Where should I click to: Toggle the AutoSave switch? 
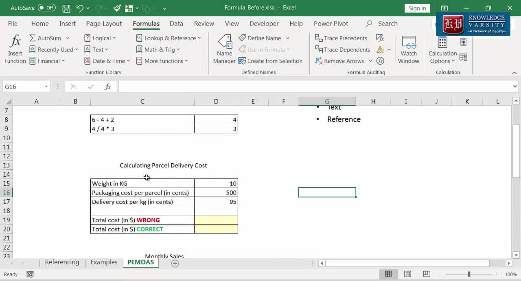(46, 8)
